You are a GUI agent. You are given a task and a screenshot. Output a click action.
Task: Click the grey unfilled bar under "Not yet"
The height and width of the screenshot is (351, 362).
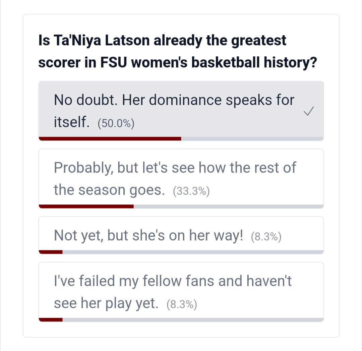(193, 252)
